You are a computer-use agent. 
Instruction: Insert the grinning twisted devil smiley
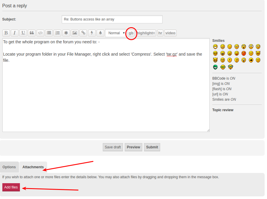click(x=215, y=60)
